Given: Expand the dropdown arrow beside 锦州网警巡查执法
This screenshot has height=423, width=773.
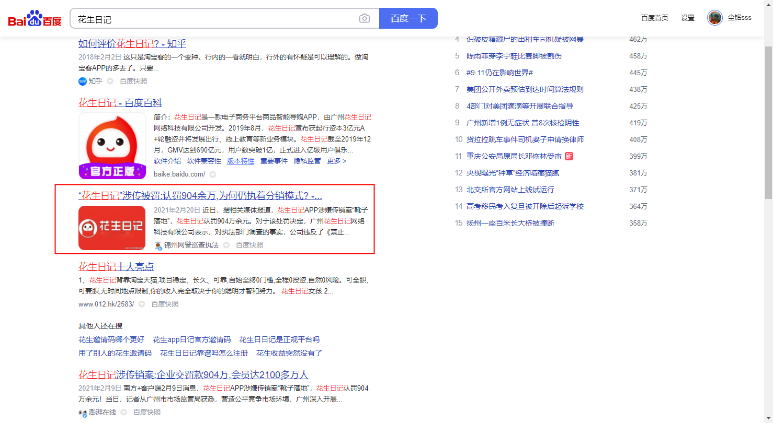Looking at the screenshot, I should [226, 245].
